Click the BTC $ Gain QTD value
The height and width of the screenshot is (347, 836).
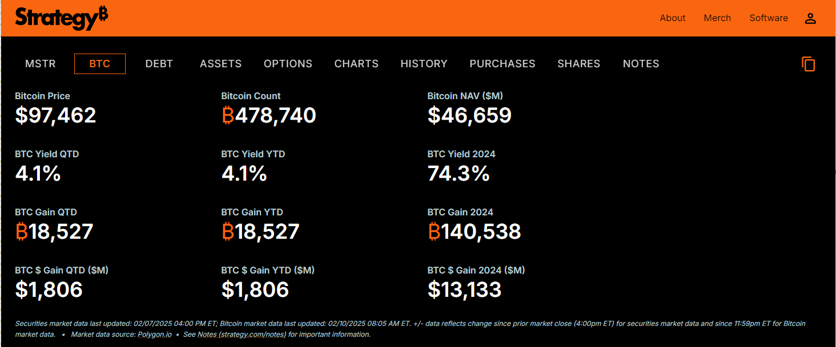coord(49,290)
